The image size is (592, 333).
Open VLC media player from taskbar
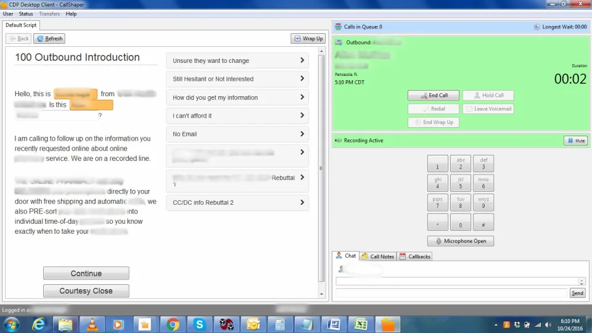coord(92,324)
